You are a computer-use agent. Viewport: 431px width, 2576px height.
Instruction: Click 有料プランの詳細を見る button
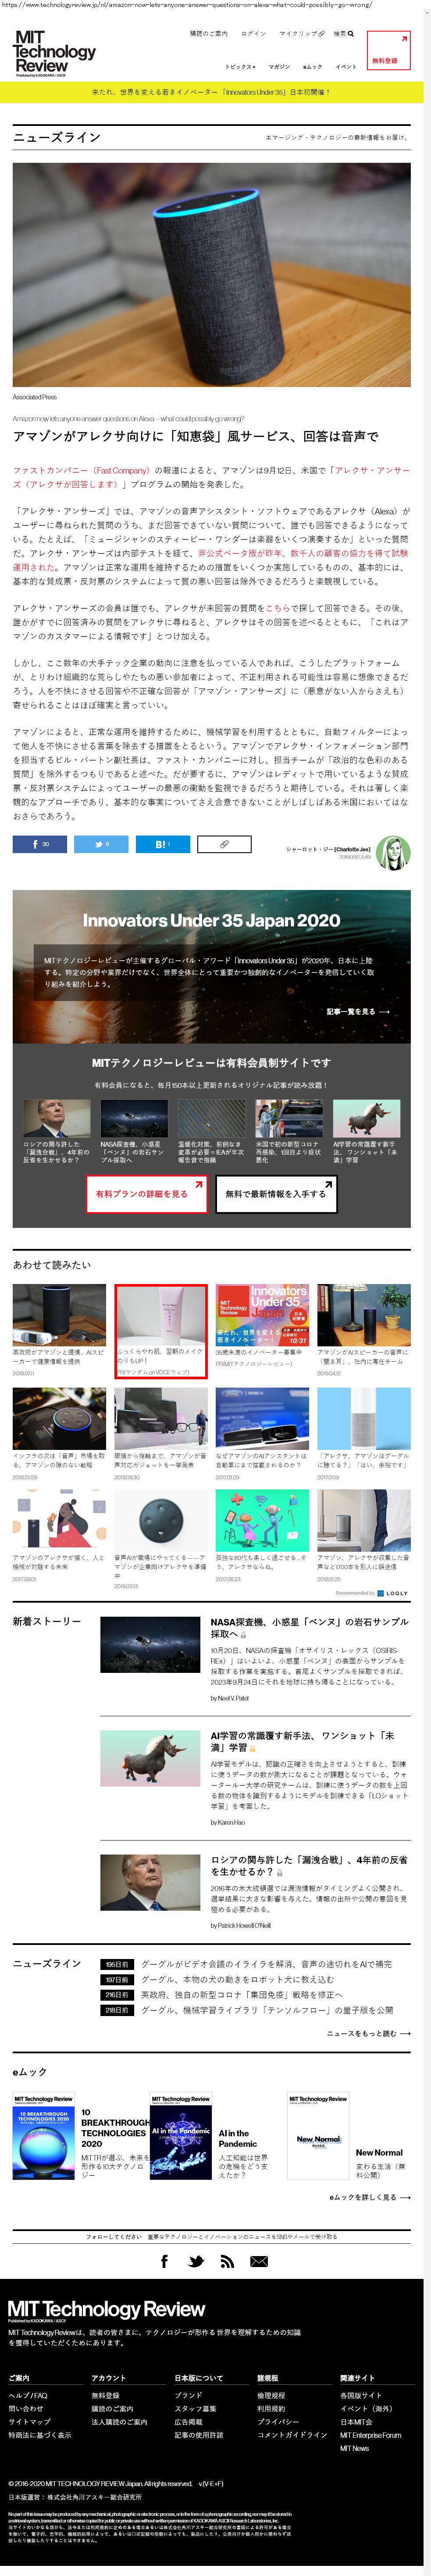[145, 1193]
